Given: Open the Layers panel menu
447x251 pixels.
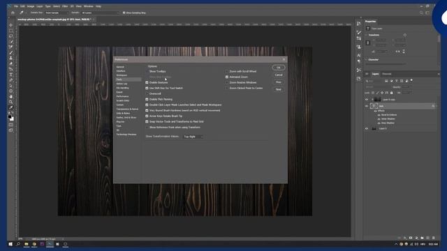Looking at the screenshot, I should (x=439, y=74).
